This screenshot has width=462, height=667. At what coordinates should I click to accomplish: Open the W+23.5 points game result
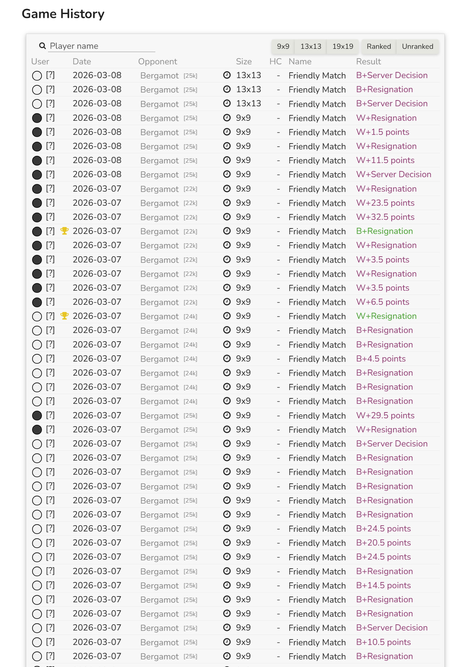coord(385,203)
